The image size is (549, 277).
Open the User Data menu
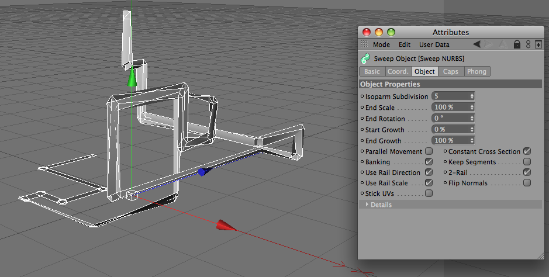(x=434, y=44)
